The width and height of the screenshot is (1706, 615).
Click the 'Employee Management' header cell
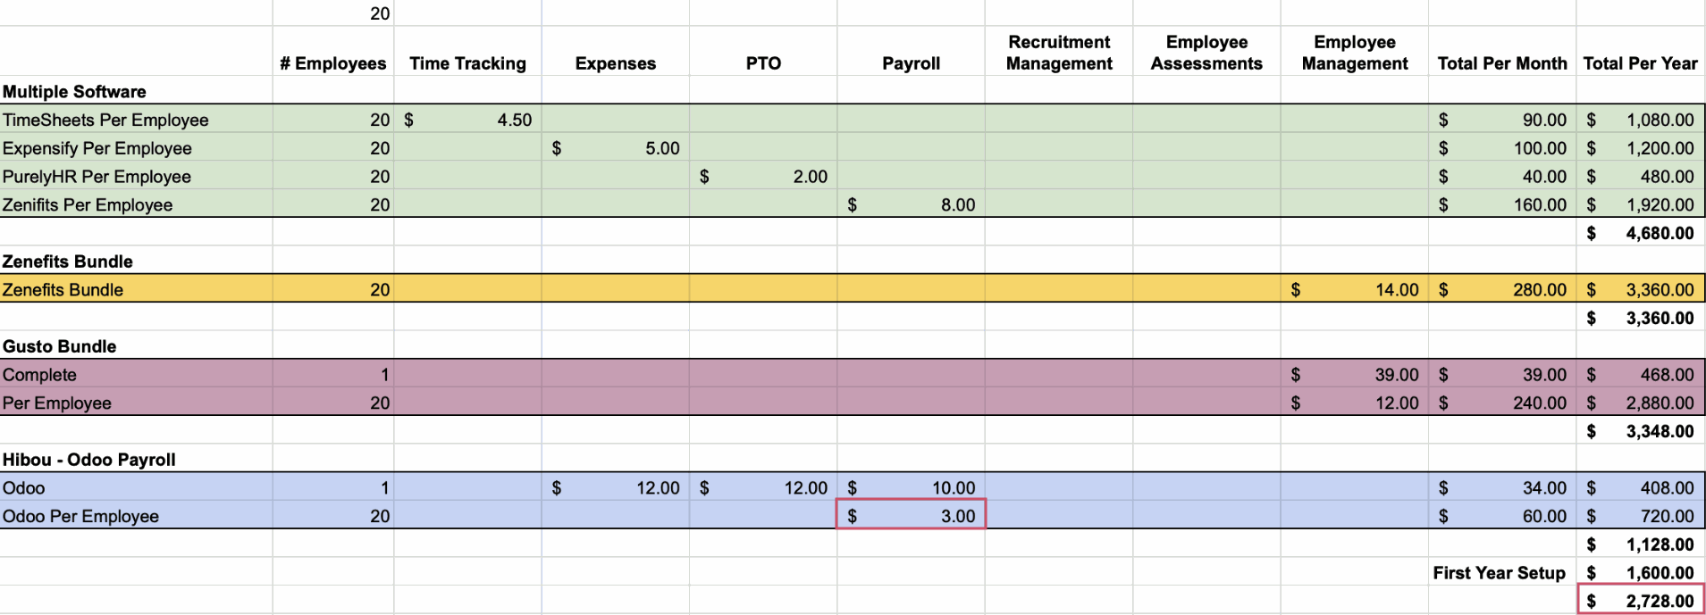pos(1354,53)
